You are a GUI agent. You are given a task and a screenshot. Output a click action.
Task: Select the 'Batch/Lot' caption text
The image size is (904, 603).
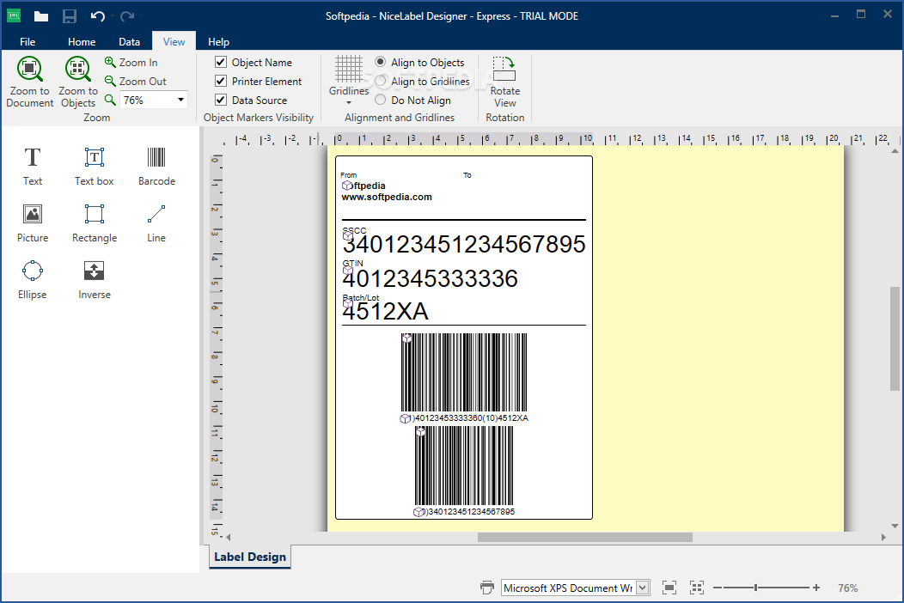(x=361, y=297)
